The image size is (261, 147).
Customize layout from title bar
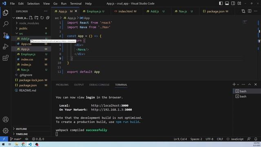pyautogui.click(x=239, y=3)
